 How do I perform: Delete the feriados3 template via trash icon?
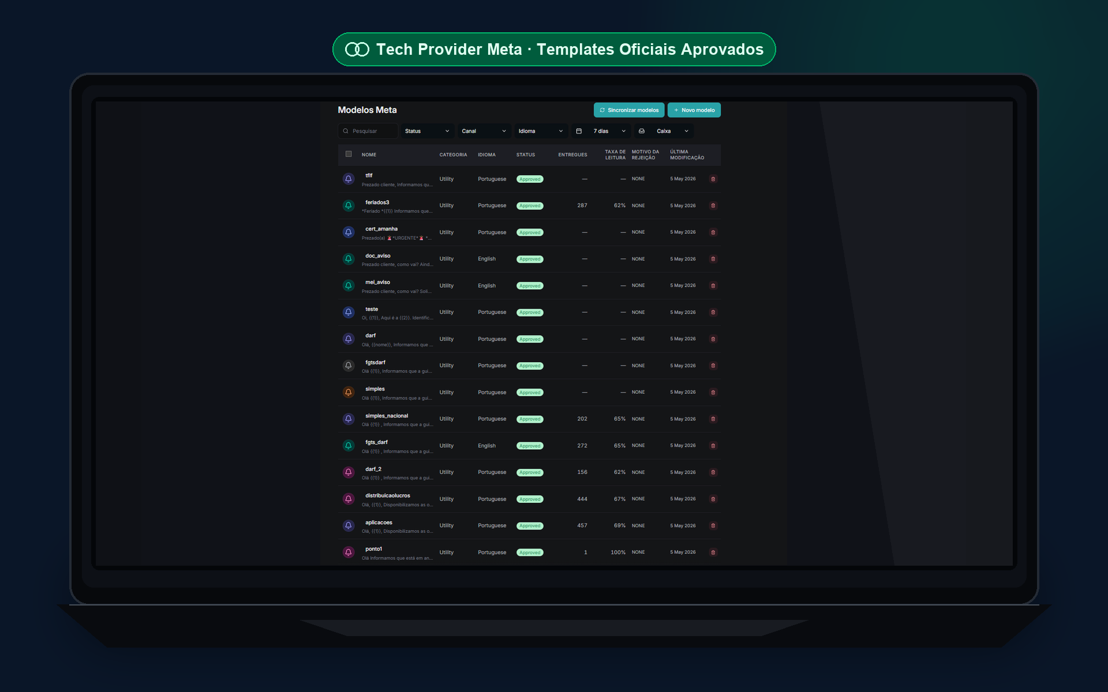point(713,205)
